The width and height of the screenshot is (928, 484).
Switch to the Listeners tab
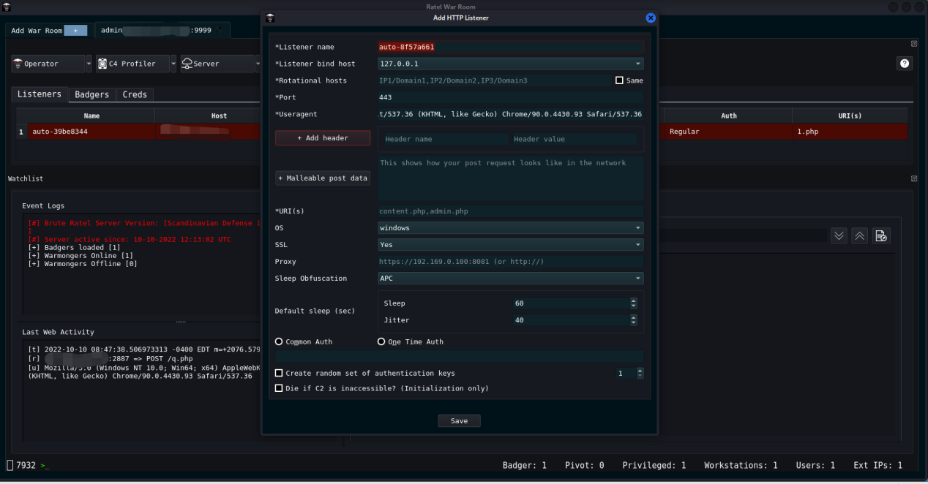tap(40, 94)
